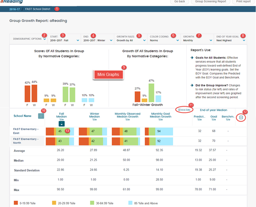Click the School Name column header
This screenshot has width=256, height=207.
(22, 116)
